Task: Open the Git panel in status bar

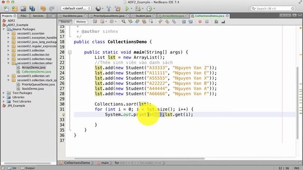Action: [x=12, y=168]
